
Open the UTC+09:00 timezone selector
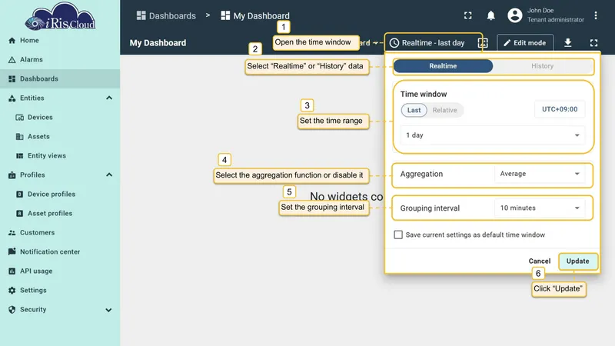click(560, 109)
